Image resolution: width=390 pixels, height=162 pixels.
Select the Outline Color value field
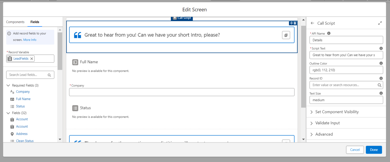click(x=346, y=70)
